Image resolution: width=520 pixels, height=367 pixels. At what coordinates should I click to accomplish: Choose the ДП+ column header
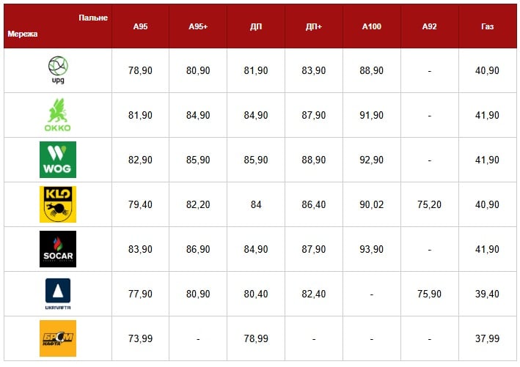pyautogui.click(x=314, y=26)
